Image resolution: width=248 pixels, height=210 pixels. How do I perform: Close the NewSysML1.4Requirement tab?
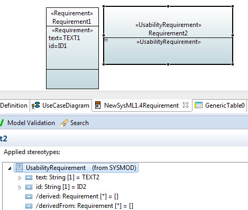point(186,105)
